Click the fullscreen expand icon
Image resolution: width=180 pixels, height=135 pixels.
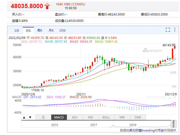click(x=168, y=30)
